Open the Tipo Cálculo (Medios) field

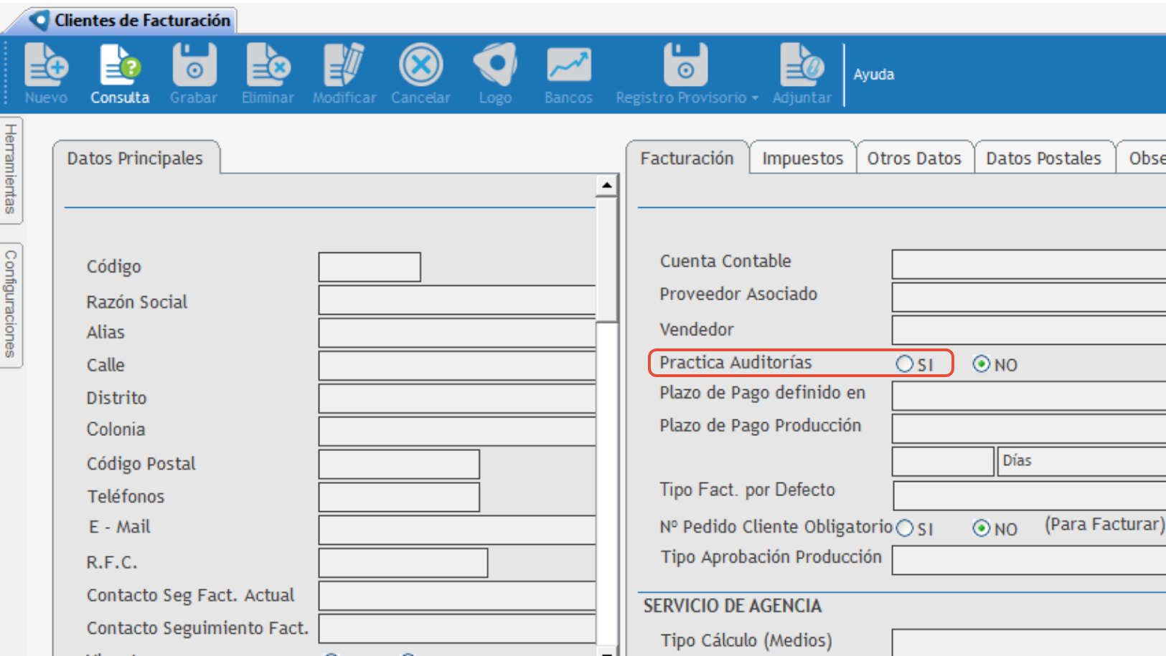click(x=1029, y=642)
